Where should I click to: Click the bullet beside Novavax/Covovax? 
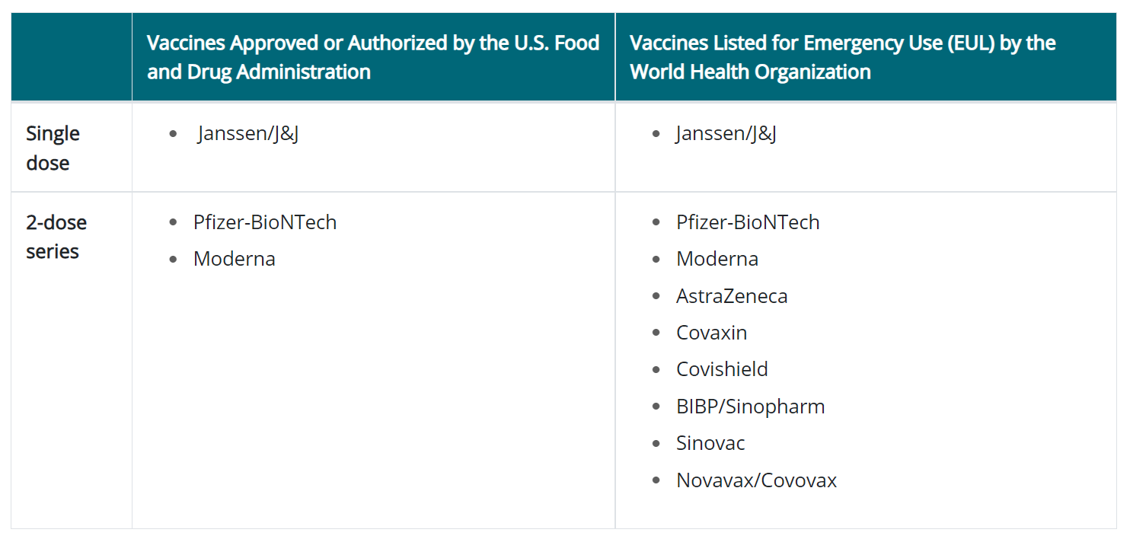[x=656, y=480]
